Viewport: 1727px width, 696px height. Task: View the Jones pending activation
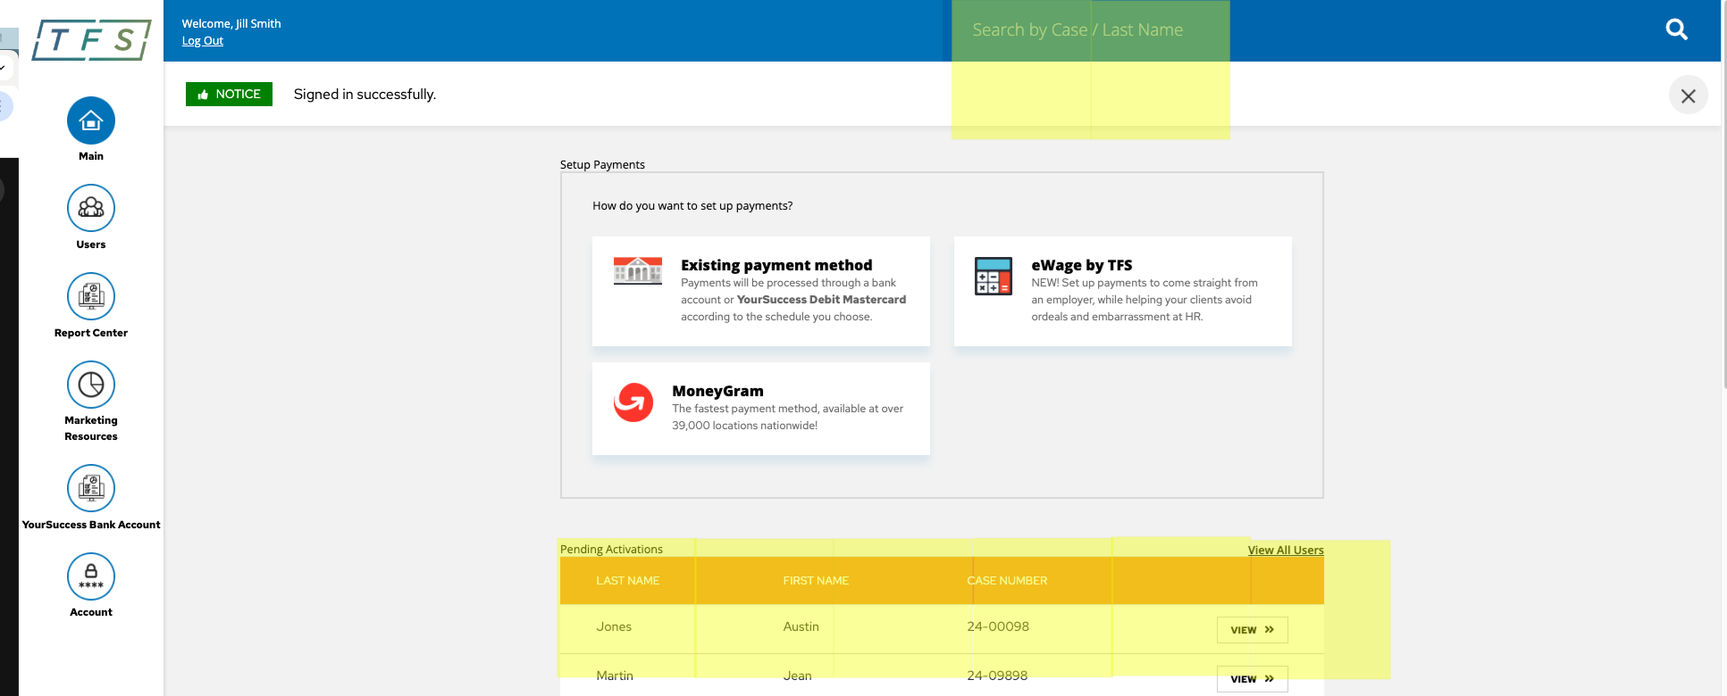pos(1252,630)
